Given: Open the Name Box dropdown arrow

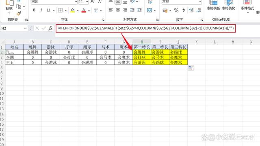Looking at the screenshot, I should tap(25, 28).
